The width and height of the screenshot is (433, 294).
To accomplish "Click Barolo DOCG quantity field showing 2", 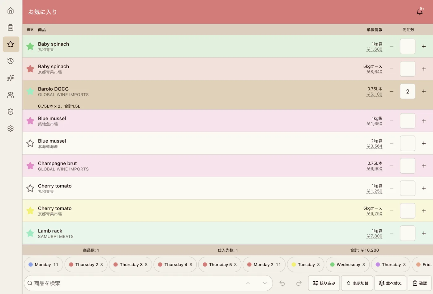I will [x=408, y=91].
